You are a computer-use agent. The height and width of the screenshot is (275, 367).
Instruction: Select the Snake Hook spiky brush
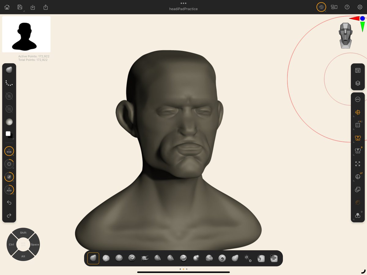tap(145, 258)
